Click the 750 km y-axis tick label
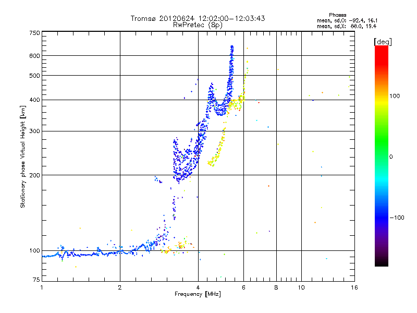 [x=34, y=33]
